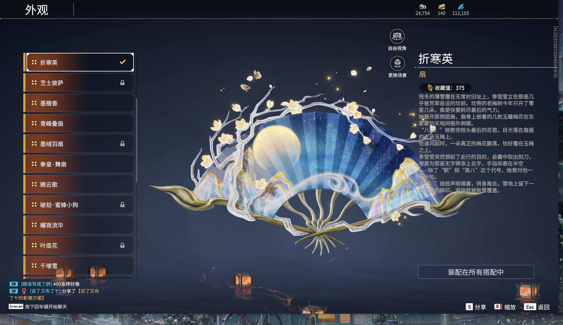Screen dimensions: 563x325
Task: Click the lock icon on 芝士披萨 row
Action: click(122, 83)
